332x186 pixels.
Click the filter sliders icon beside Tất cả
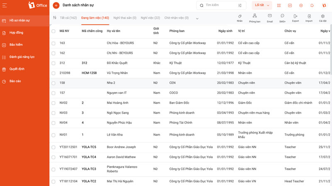click(55, 18)
